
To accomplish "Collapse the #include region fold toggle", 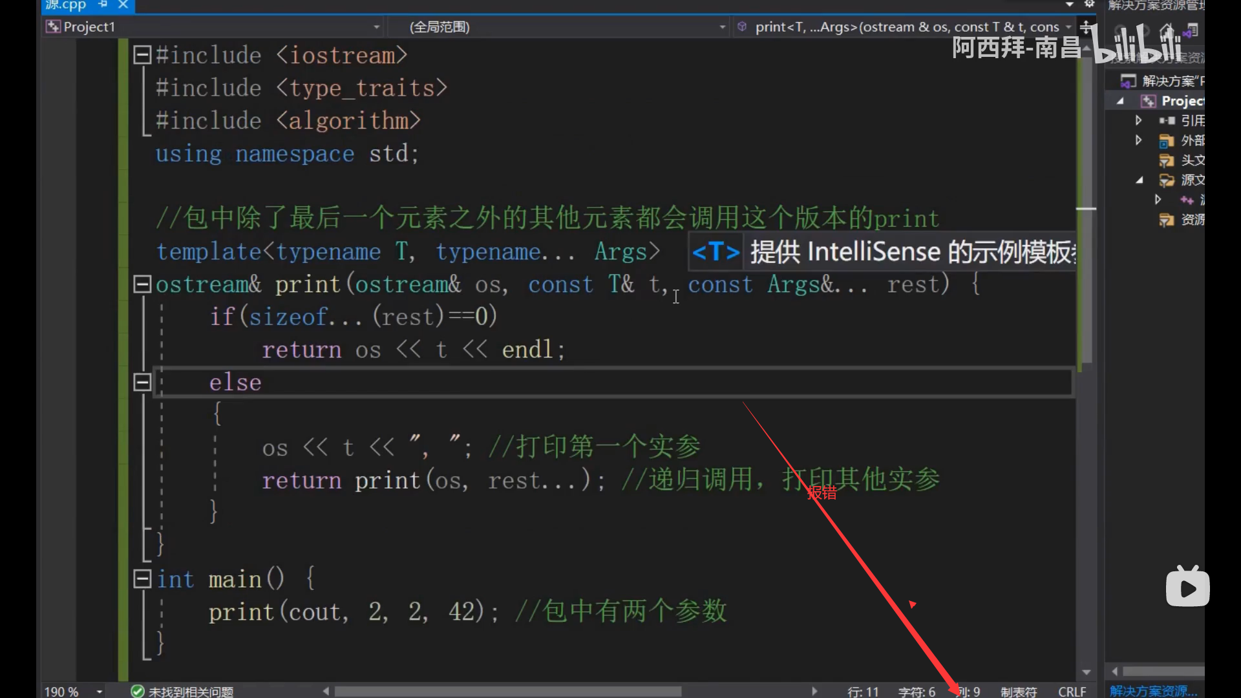I will pyautogui.click(x=142, y=55).
